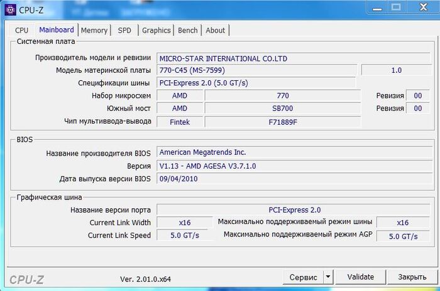The image size is (440, 291).
Task: Click the Сервис button
Action: [x=303, y=277]
